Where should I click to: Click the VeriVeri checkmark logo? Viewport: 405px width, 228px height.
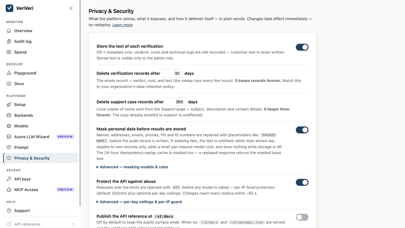9,8
